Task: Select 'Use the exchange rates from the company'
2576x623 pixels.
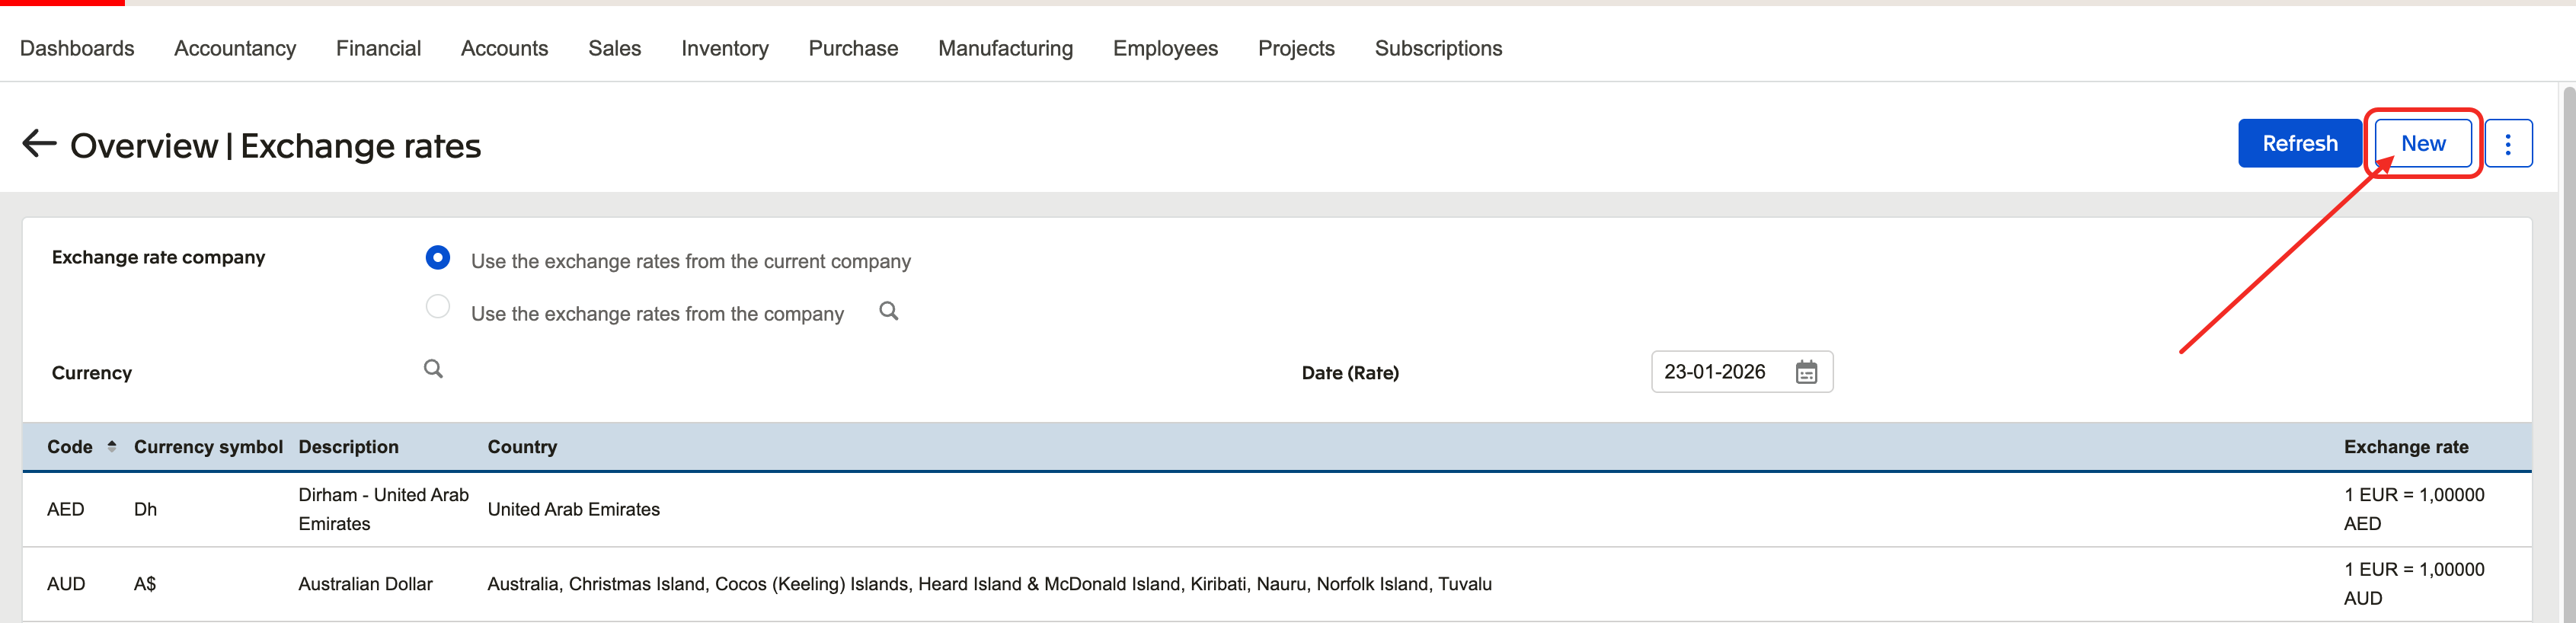Action: [x=438, y=307]
